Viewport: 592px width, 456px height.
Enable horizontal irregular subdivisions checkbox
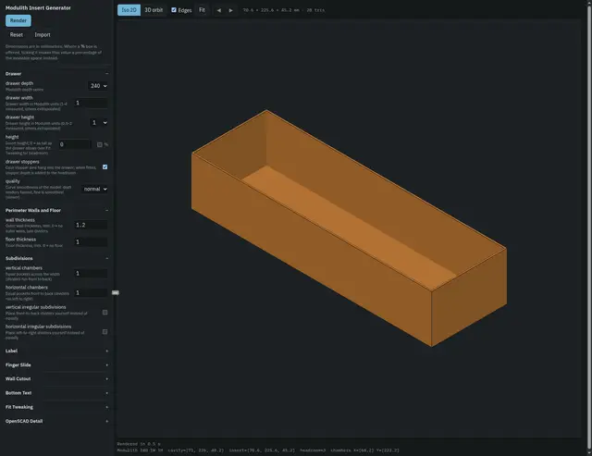pos(105,332)
